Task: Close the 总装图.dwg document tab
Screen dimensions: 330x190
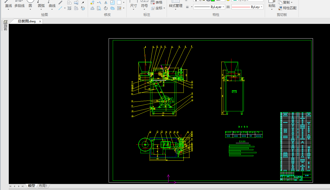Action: (40, 22)
